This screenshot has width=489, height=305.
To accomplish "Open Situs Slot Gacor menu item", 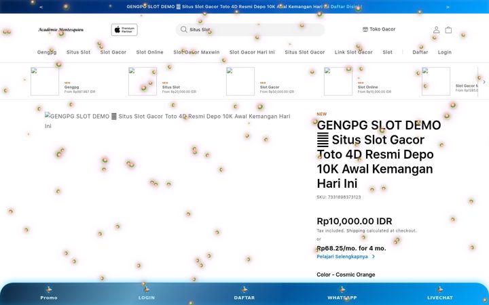I will pyautogui.click(x=305, y=52).
